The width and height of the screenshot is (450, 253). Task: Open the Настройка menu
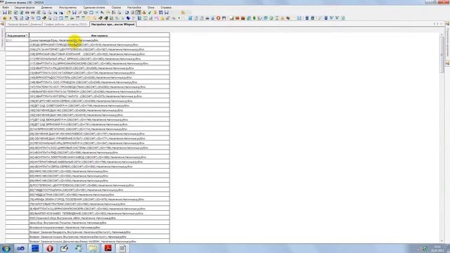click(x=134, y=8)
